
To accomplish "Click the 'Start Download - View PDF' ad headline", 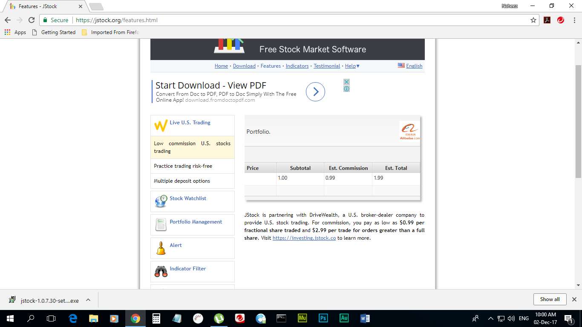I will coord(211,85).
